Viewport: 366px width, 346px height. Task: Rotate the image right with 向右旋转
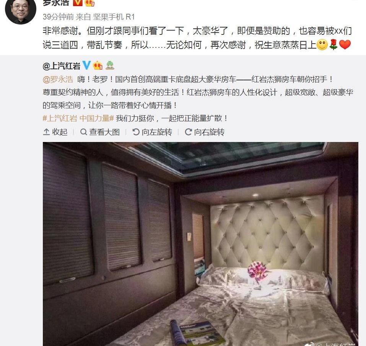point(205,132)
